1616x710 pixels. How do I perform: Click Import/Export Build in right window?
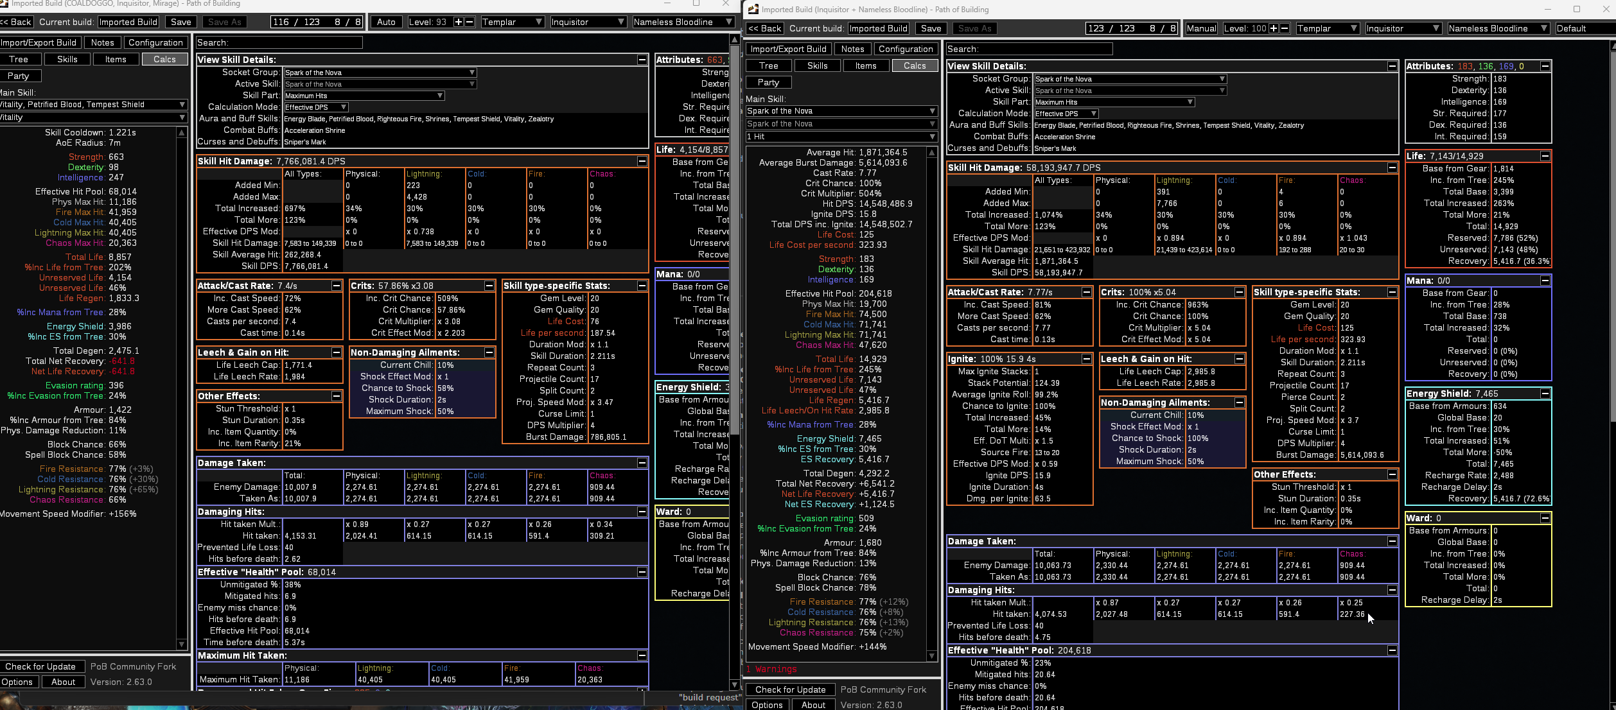(788, 49)
